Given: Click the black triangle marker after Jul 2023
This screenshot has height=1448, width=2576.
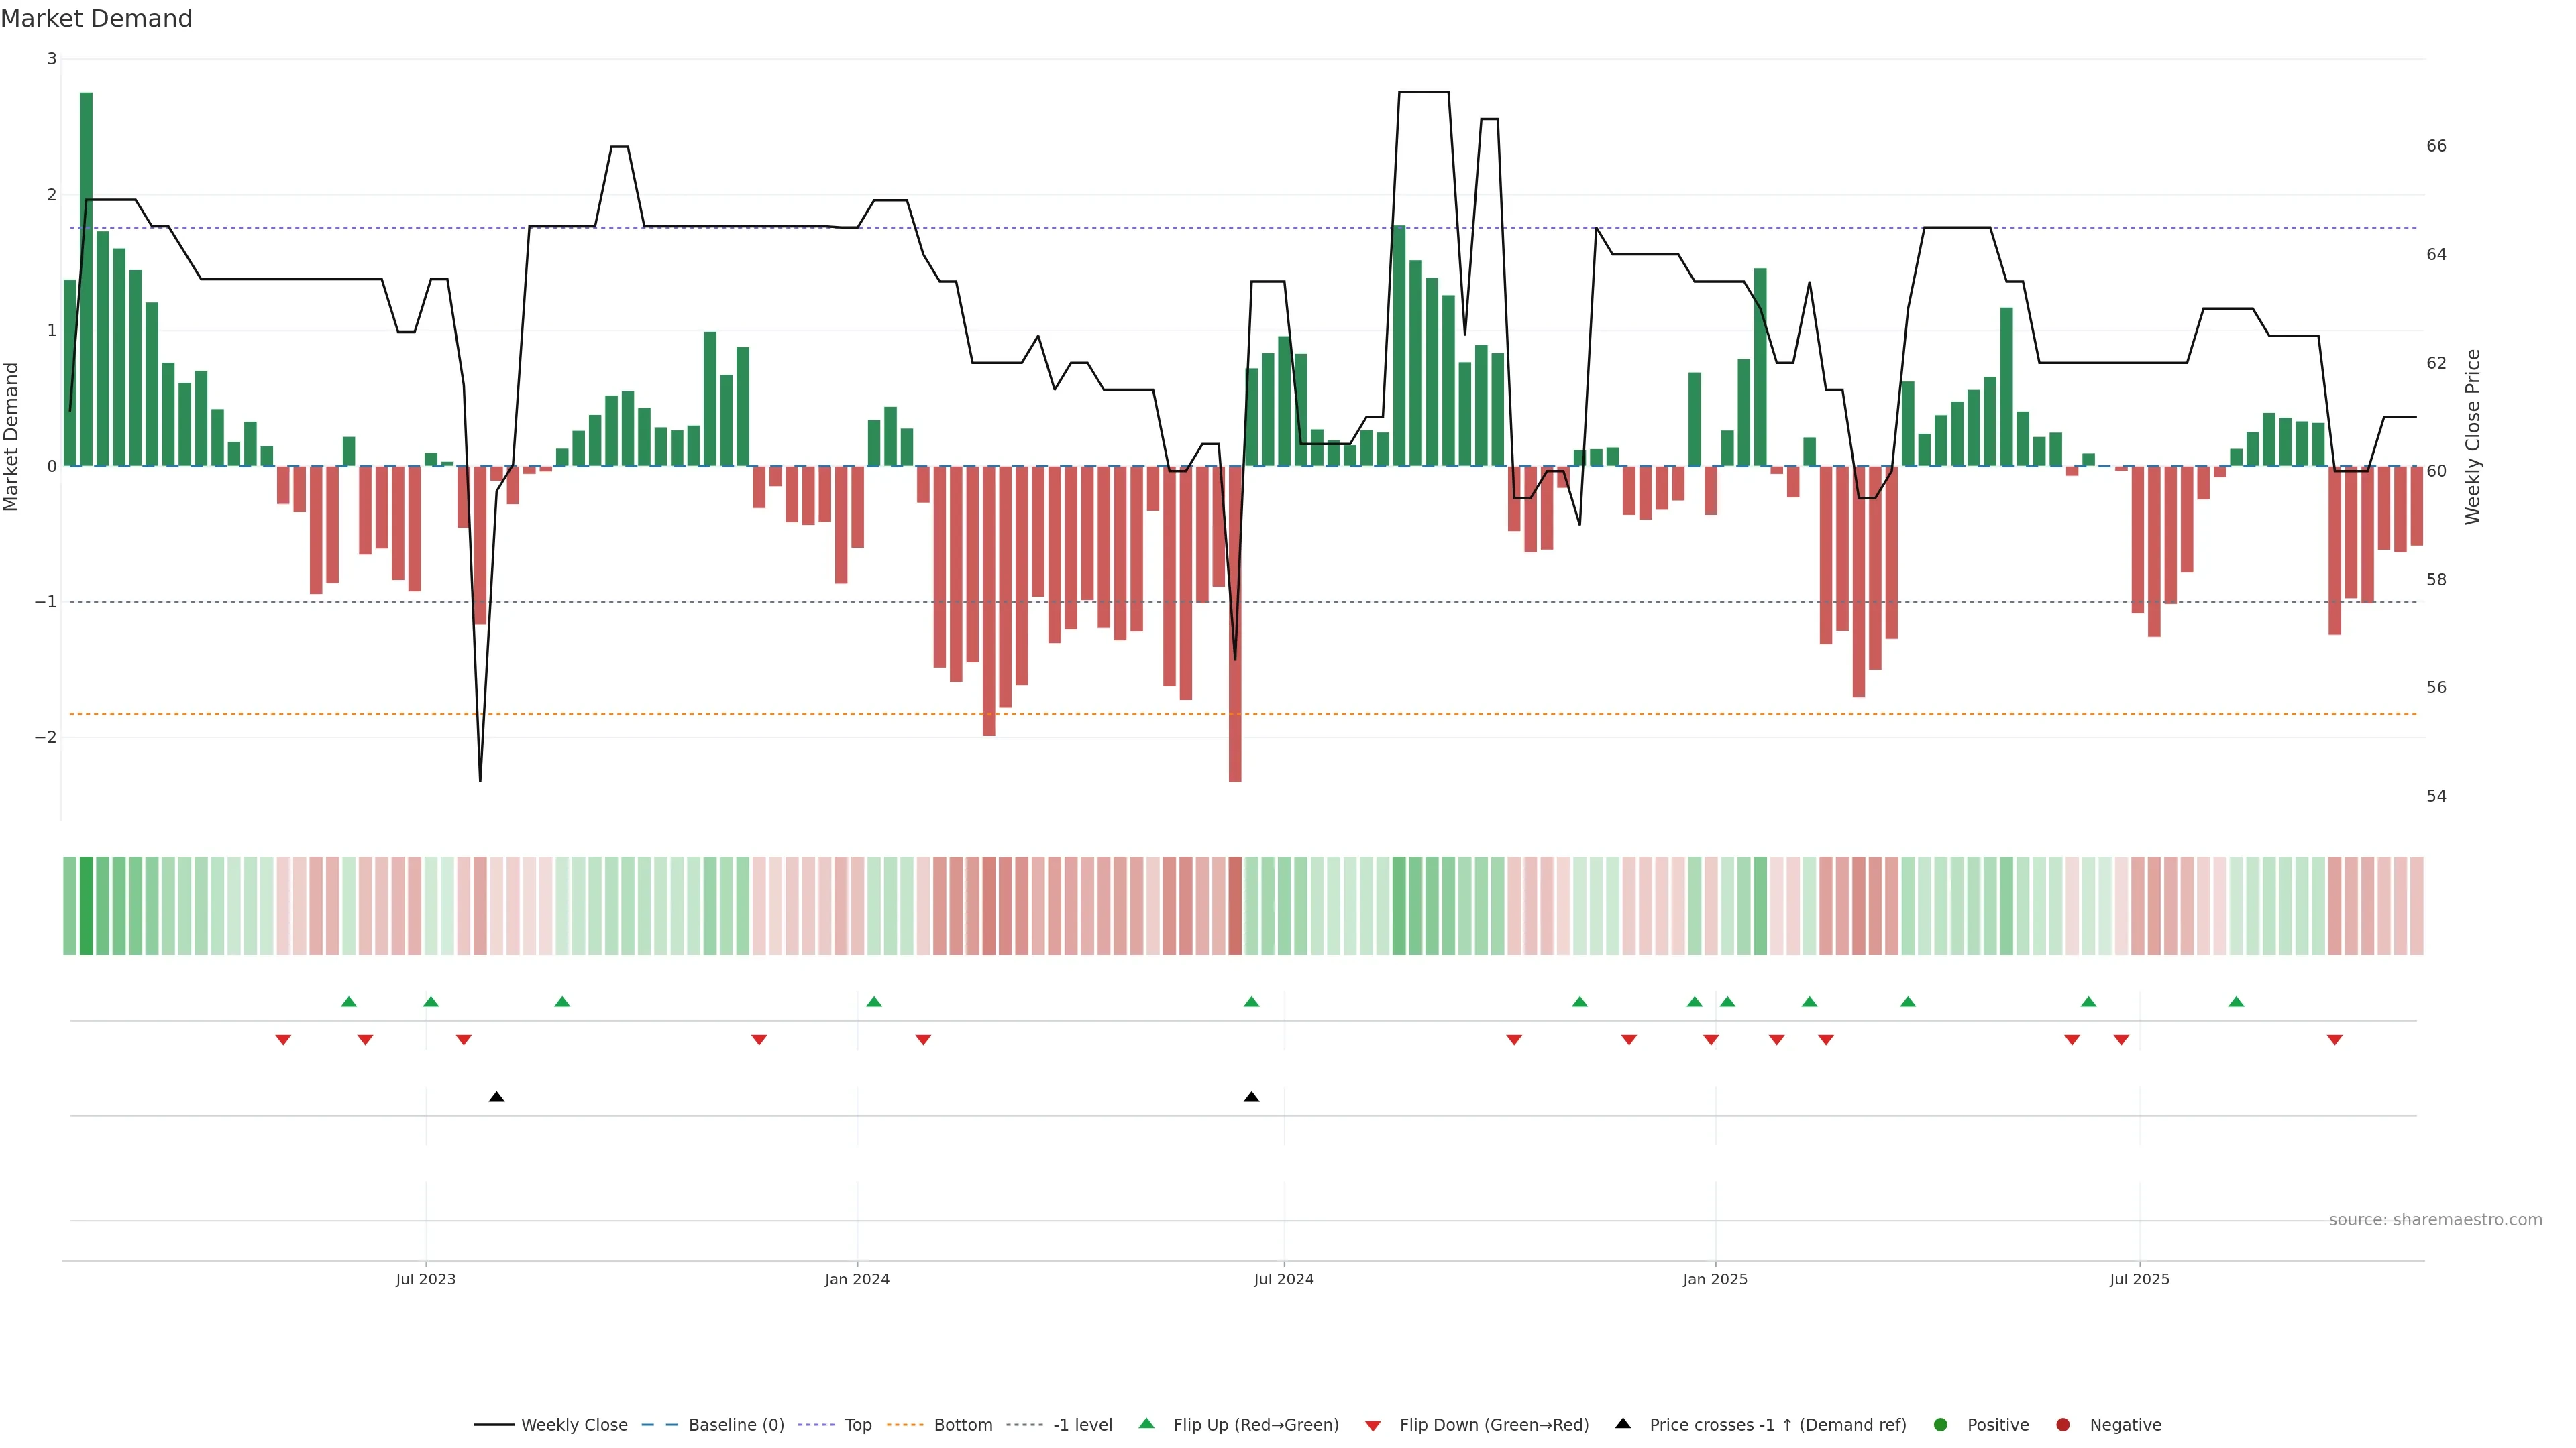Looking at the screenshot, I should click(x=496, y=1097).
